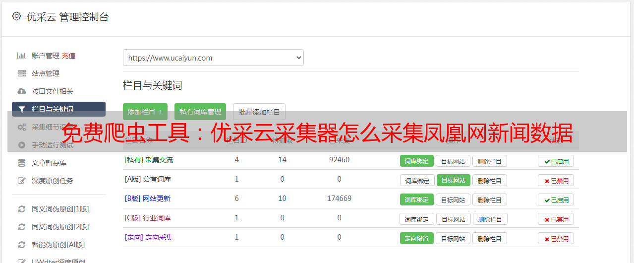Click the [B版] 网站更新 column name
This screenshot has width=634, height=263.
tap(148, 198)
